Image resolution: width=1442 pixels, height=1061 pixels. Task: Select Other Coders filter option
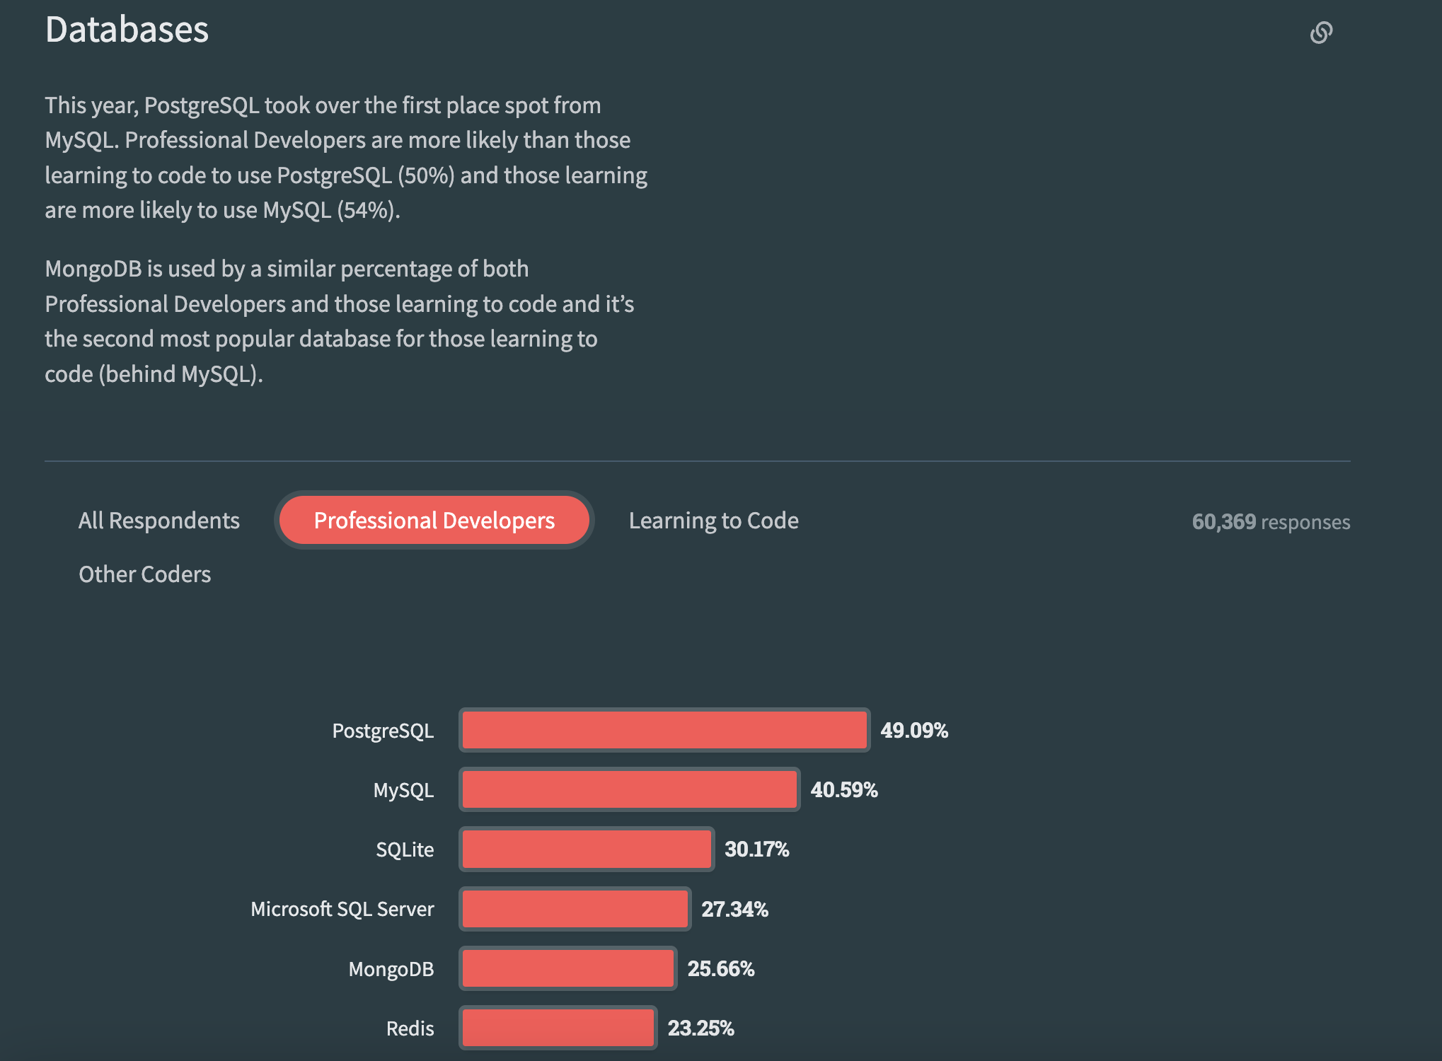pyautogui.click(x=144, y=574)
